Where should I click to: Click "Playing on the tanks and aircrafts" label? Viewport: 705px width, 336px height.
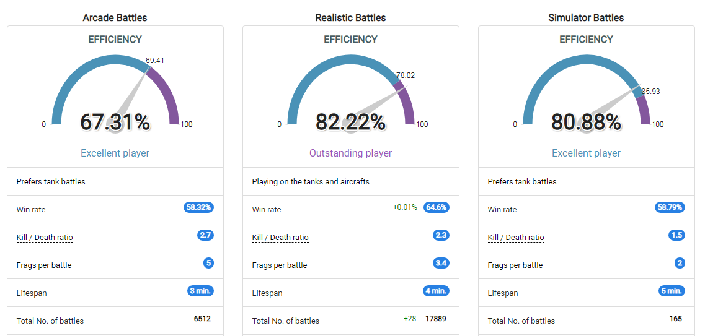coord(311,182)
